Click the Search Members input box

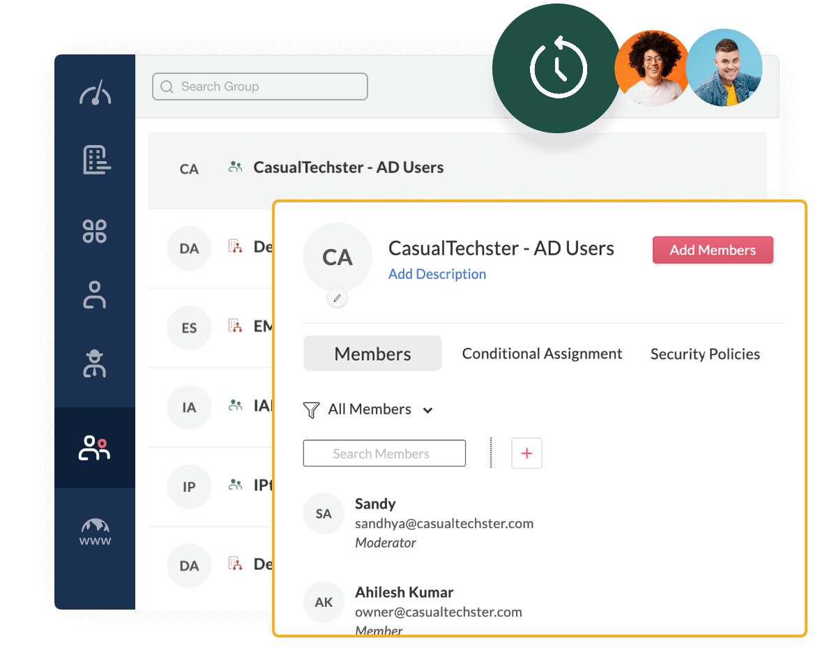pyautogui.click(x=384, y=453)
